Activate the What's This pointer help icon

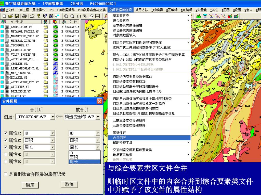click(45, 16)
